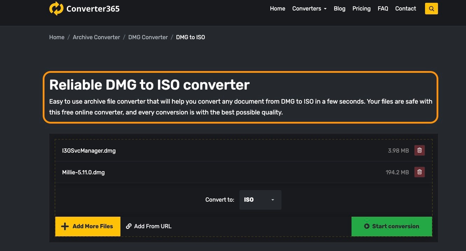
Task: Expand the Converters menu
Action: coord(309,8)
